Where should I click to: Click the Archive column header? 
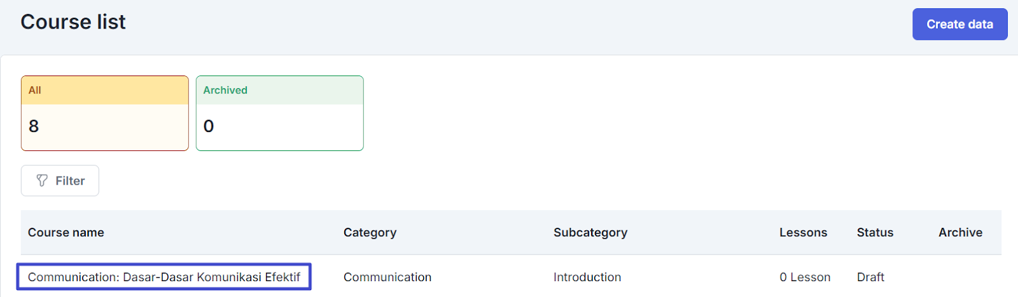(x=960, y=232)
